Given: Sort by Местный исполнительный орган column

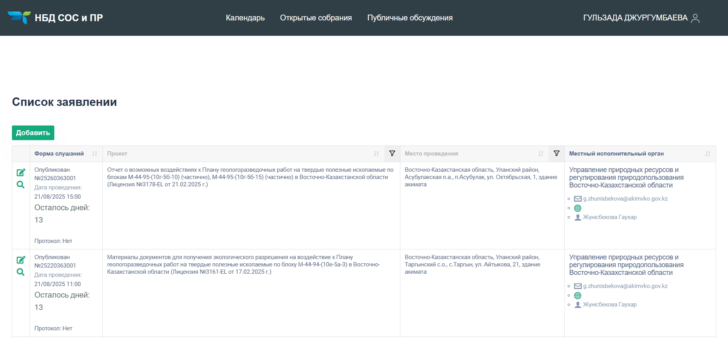Looking at the screenshot, I should (708, 154).
